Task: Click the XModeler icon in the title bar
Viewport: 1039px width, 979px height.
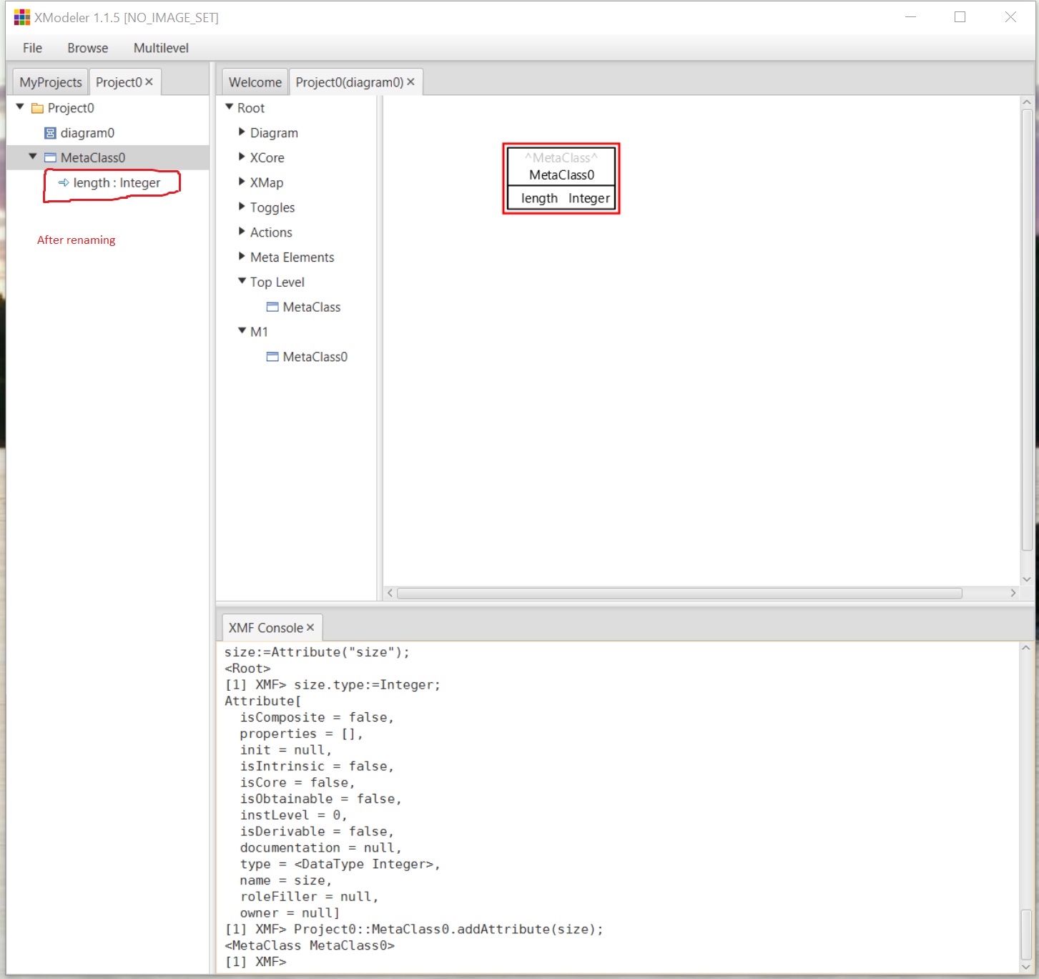Action: 21,16
